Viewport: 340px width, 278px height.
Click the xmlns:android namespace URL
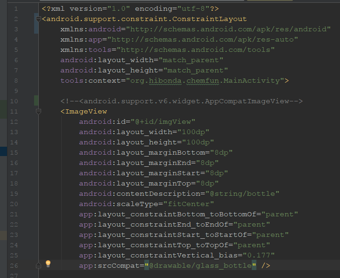pos(228,29)
